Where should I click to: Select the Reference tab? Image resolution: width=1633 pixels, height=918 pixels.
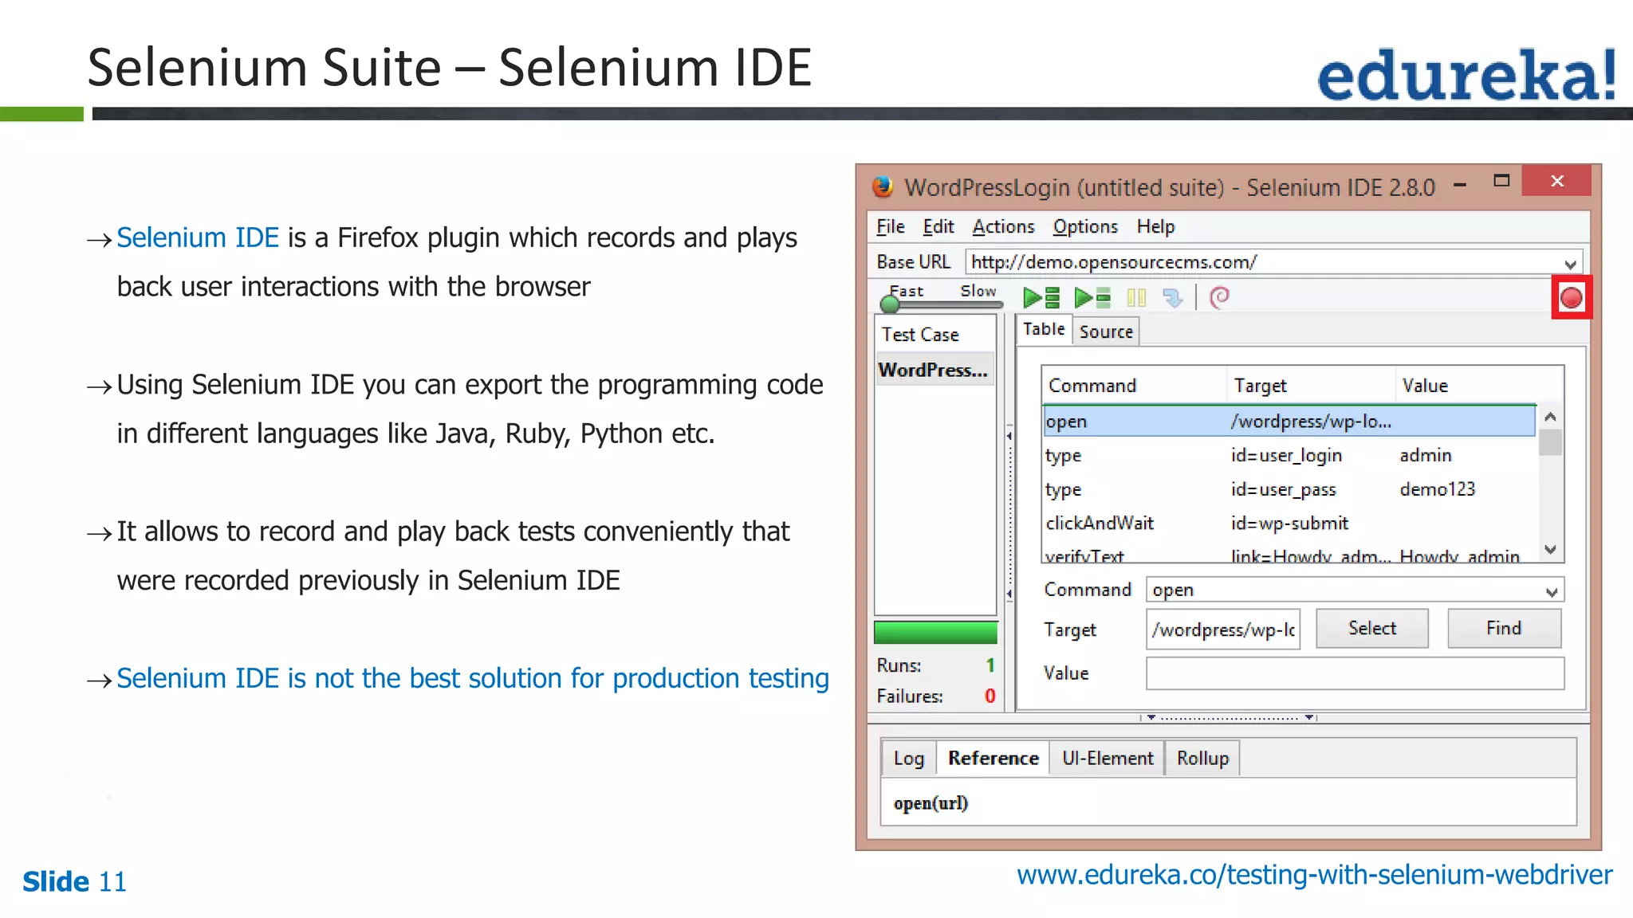pos(993,758)
